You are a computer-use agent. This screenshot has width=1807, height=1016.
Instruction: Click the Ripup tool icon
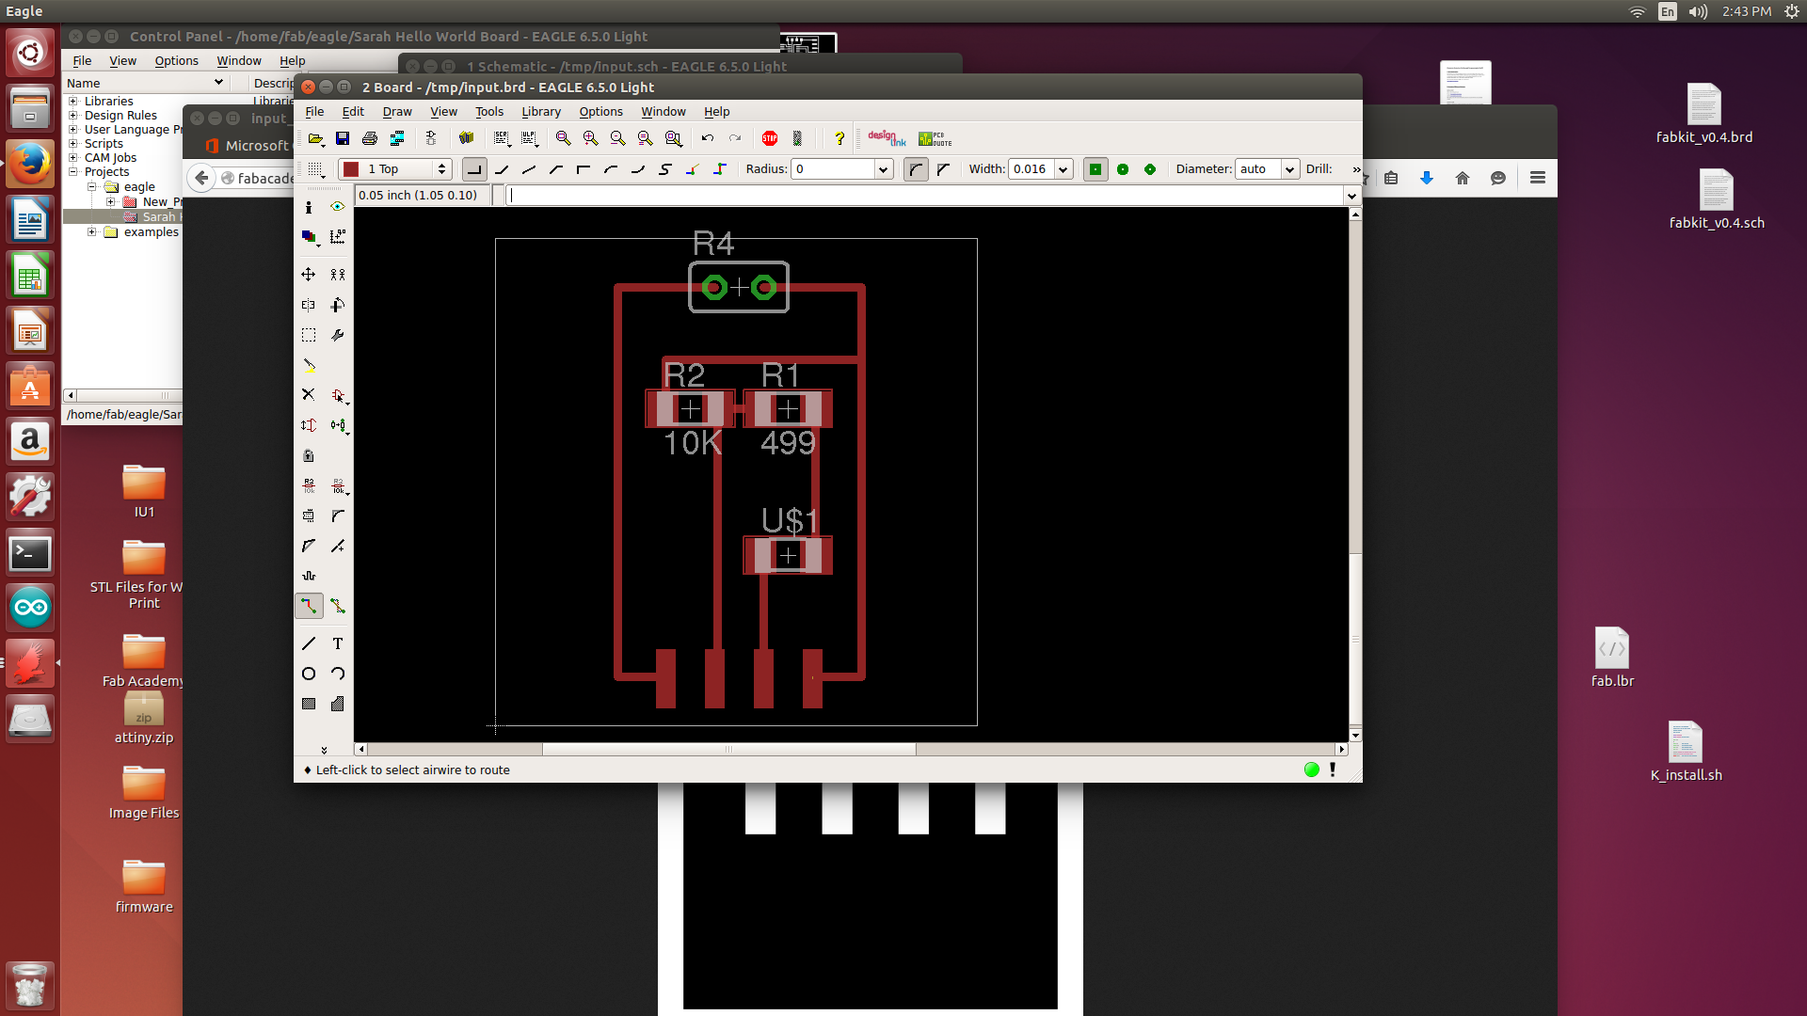(338, 606)
